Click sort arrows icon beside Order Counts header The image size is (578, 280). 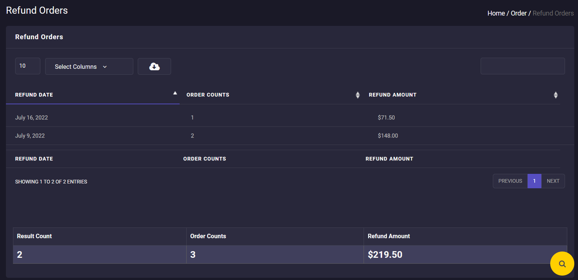pos(357,95)
